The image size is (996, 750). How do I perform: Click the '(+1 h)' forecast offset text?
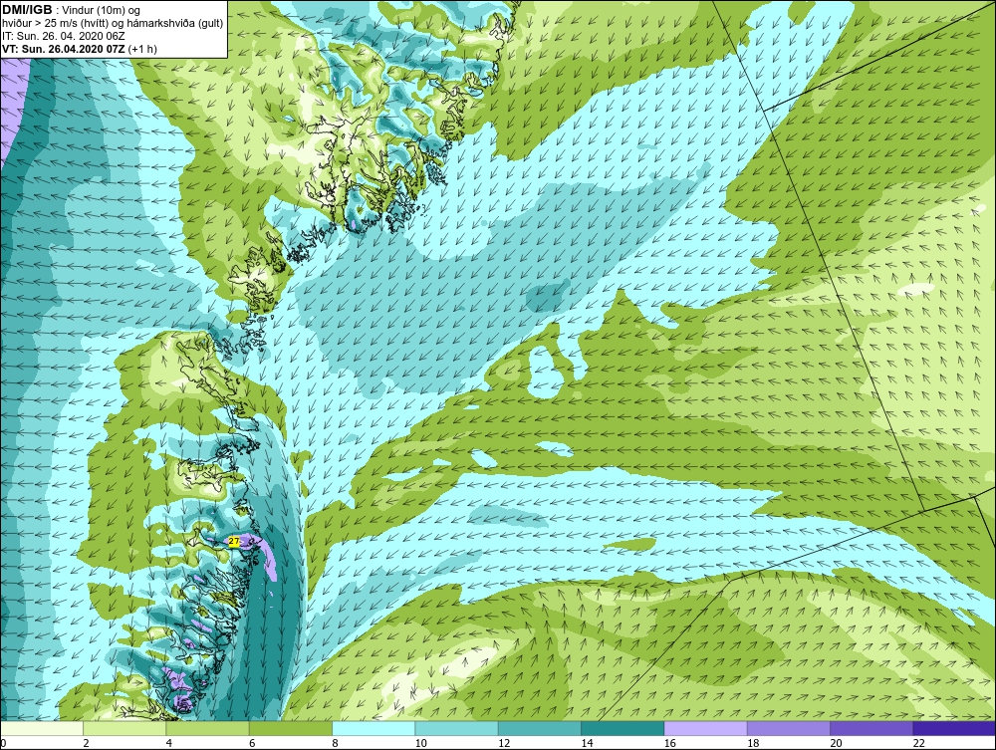pos(142,48)
